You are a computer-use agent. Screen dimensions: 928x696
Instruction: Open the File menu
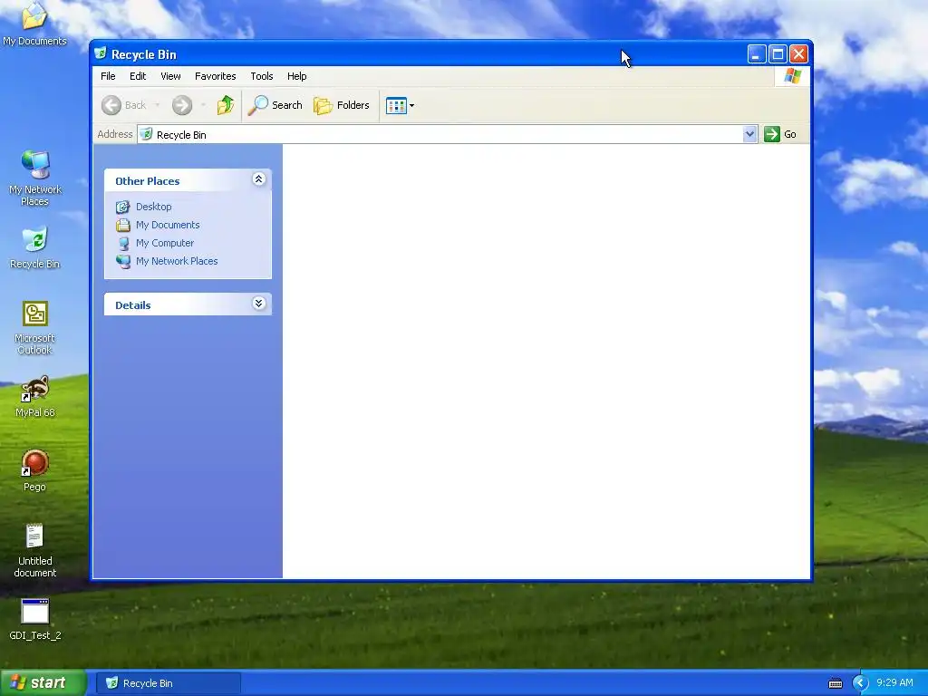108,76
